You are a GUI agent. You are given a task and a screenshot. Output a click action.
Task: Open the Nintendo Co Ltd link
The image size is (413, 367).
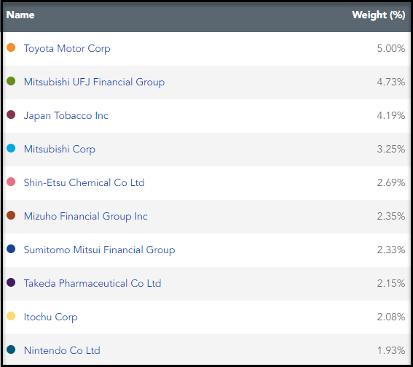(x=62, y=350)
